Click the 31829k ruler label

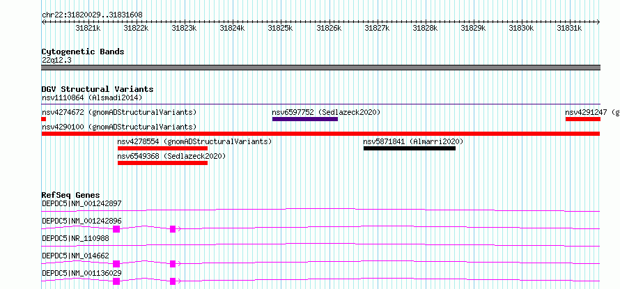(473, 28)
